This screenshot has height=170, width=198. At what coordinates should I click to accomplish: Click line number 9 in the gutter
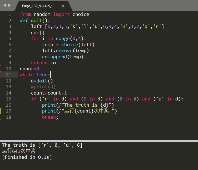point(10,63)
